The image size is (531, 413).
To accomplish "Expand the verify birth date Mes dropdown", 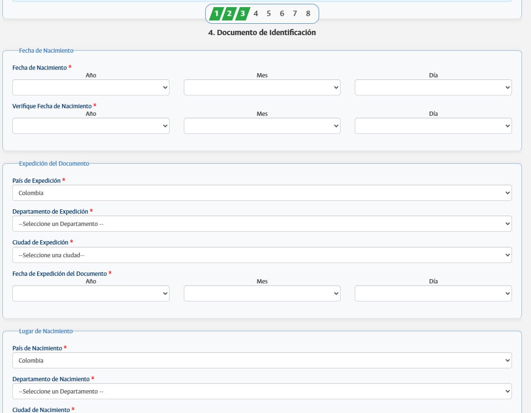I will click(262, 126).
